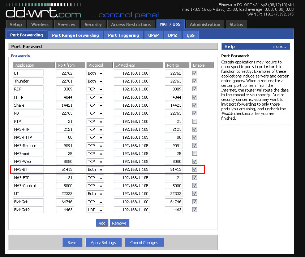The image size is (305, 257).
Task: Open the Wireless main tab
Action: tap(40, 25)
